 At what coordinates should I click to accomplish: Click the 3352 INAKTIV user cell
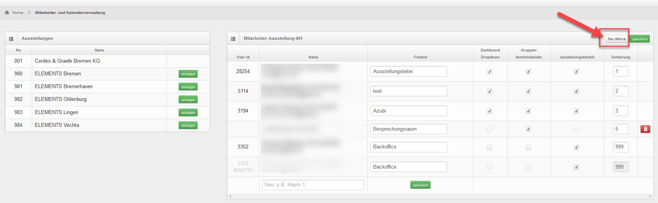coord(243,167)
